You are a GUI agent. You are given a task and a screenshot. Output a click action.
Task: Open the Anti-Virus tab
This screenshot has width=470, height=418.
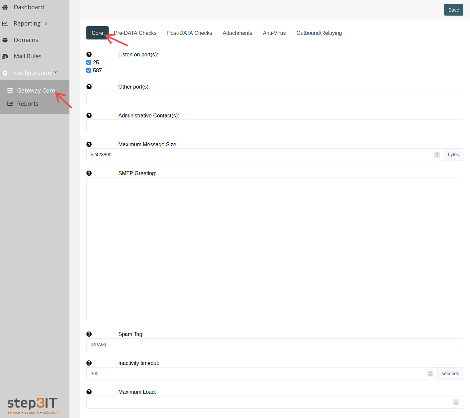274,33
